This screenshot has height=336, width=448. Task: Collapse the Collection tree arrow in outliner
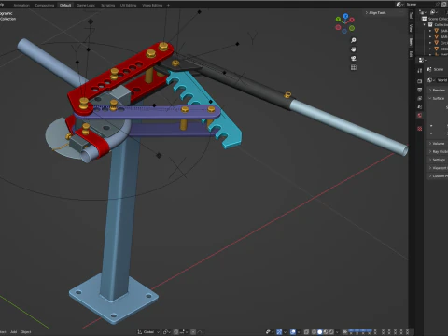[x=425, y=24]
